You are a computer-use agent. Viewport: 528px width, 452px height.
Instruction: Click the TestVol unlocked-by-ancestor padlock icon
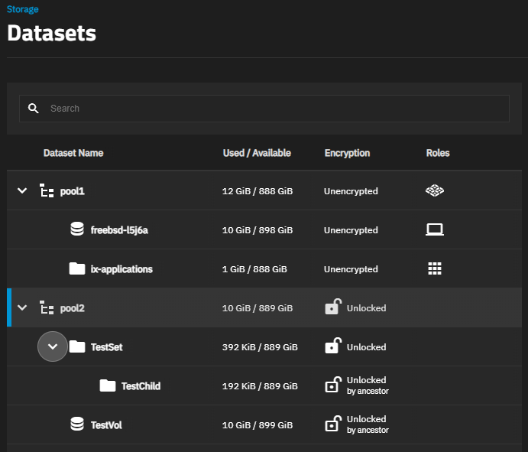pos(332,424)
